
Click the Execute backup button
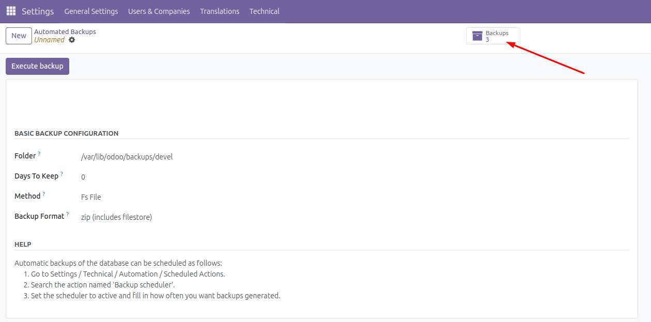37,66
